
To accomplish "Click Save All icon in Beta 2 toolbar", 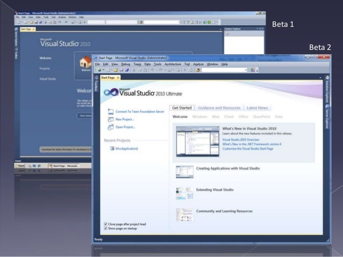I will 127,70.
